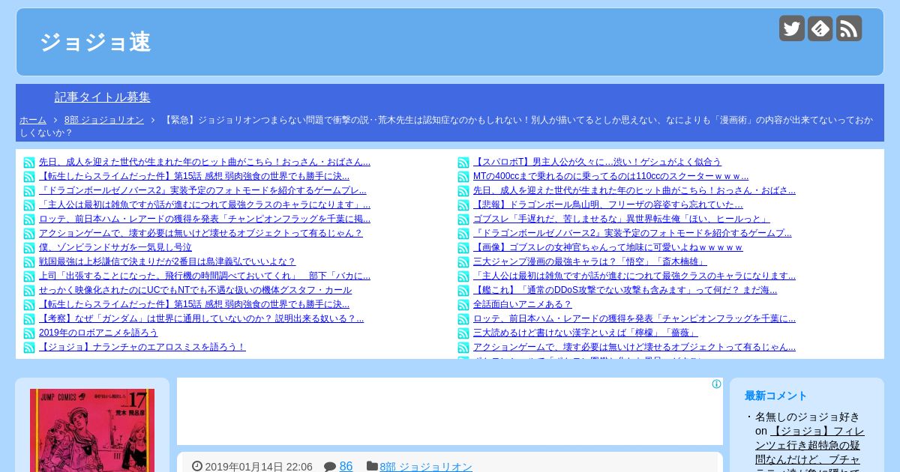The height and width of the screenshot is (472, 900).
Task: Open ゴブスレ「手遅れだ、苦しませるな」 link
Action: point(622,219)
